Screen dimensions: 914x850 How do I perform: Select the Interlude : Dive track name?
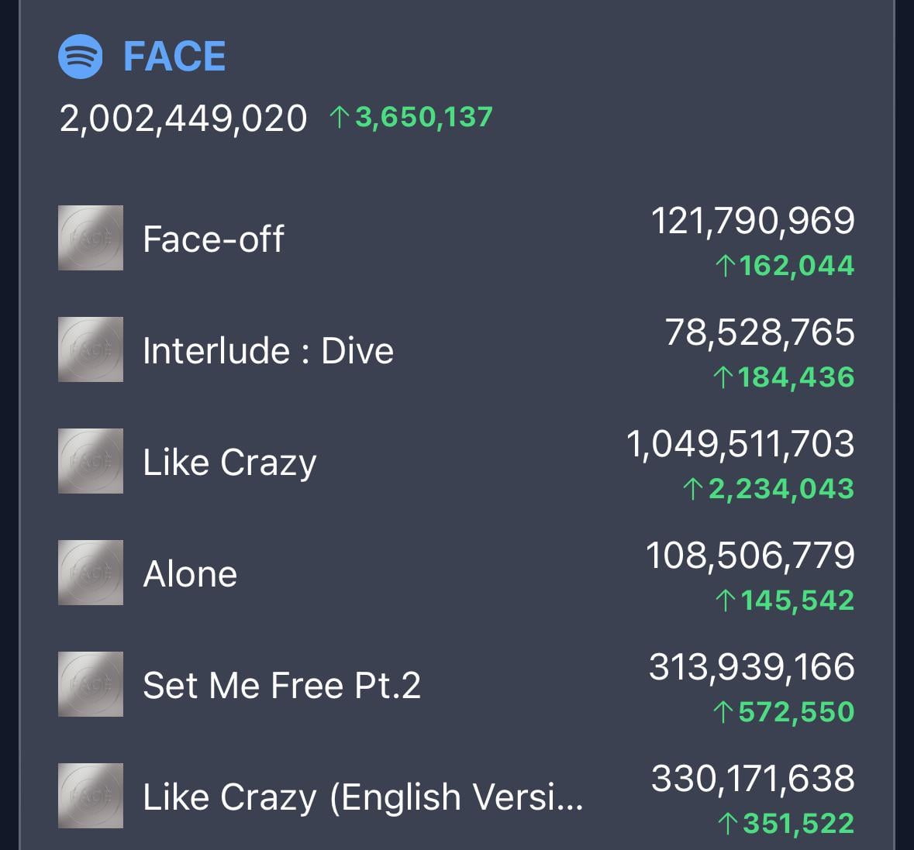267,350
